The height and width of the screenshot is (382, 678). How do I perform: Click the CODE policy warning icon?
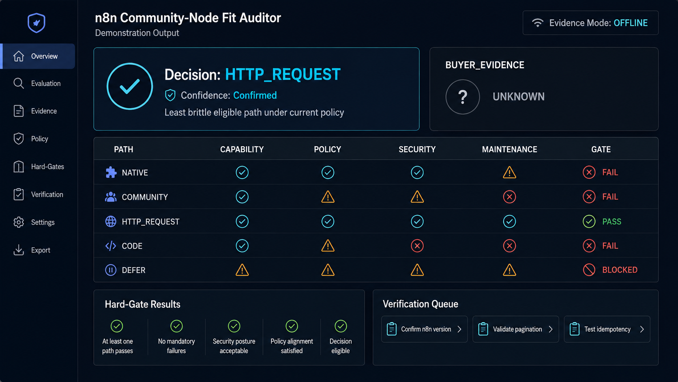pyautogui.click(x=328, y=246)
